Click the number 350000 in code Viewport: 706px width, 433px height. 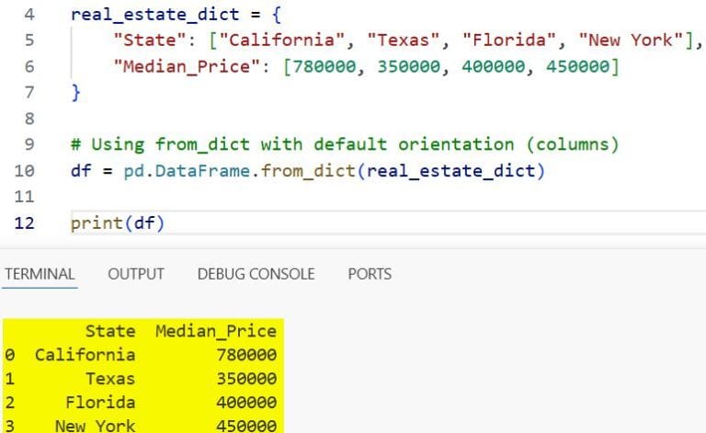[x=409, y=66]
